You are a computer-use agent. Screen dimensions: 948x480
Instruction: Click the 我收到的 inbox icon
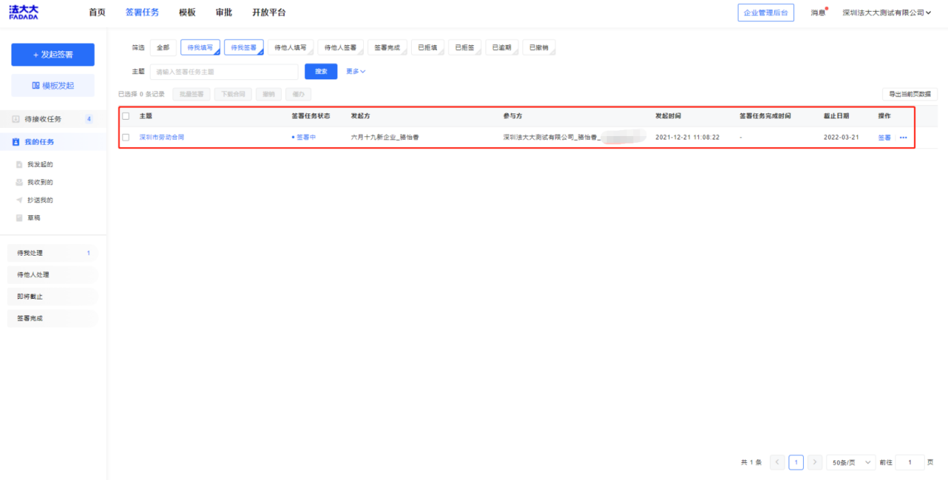click(x=20, y=183)
